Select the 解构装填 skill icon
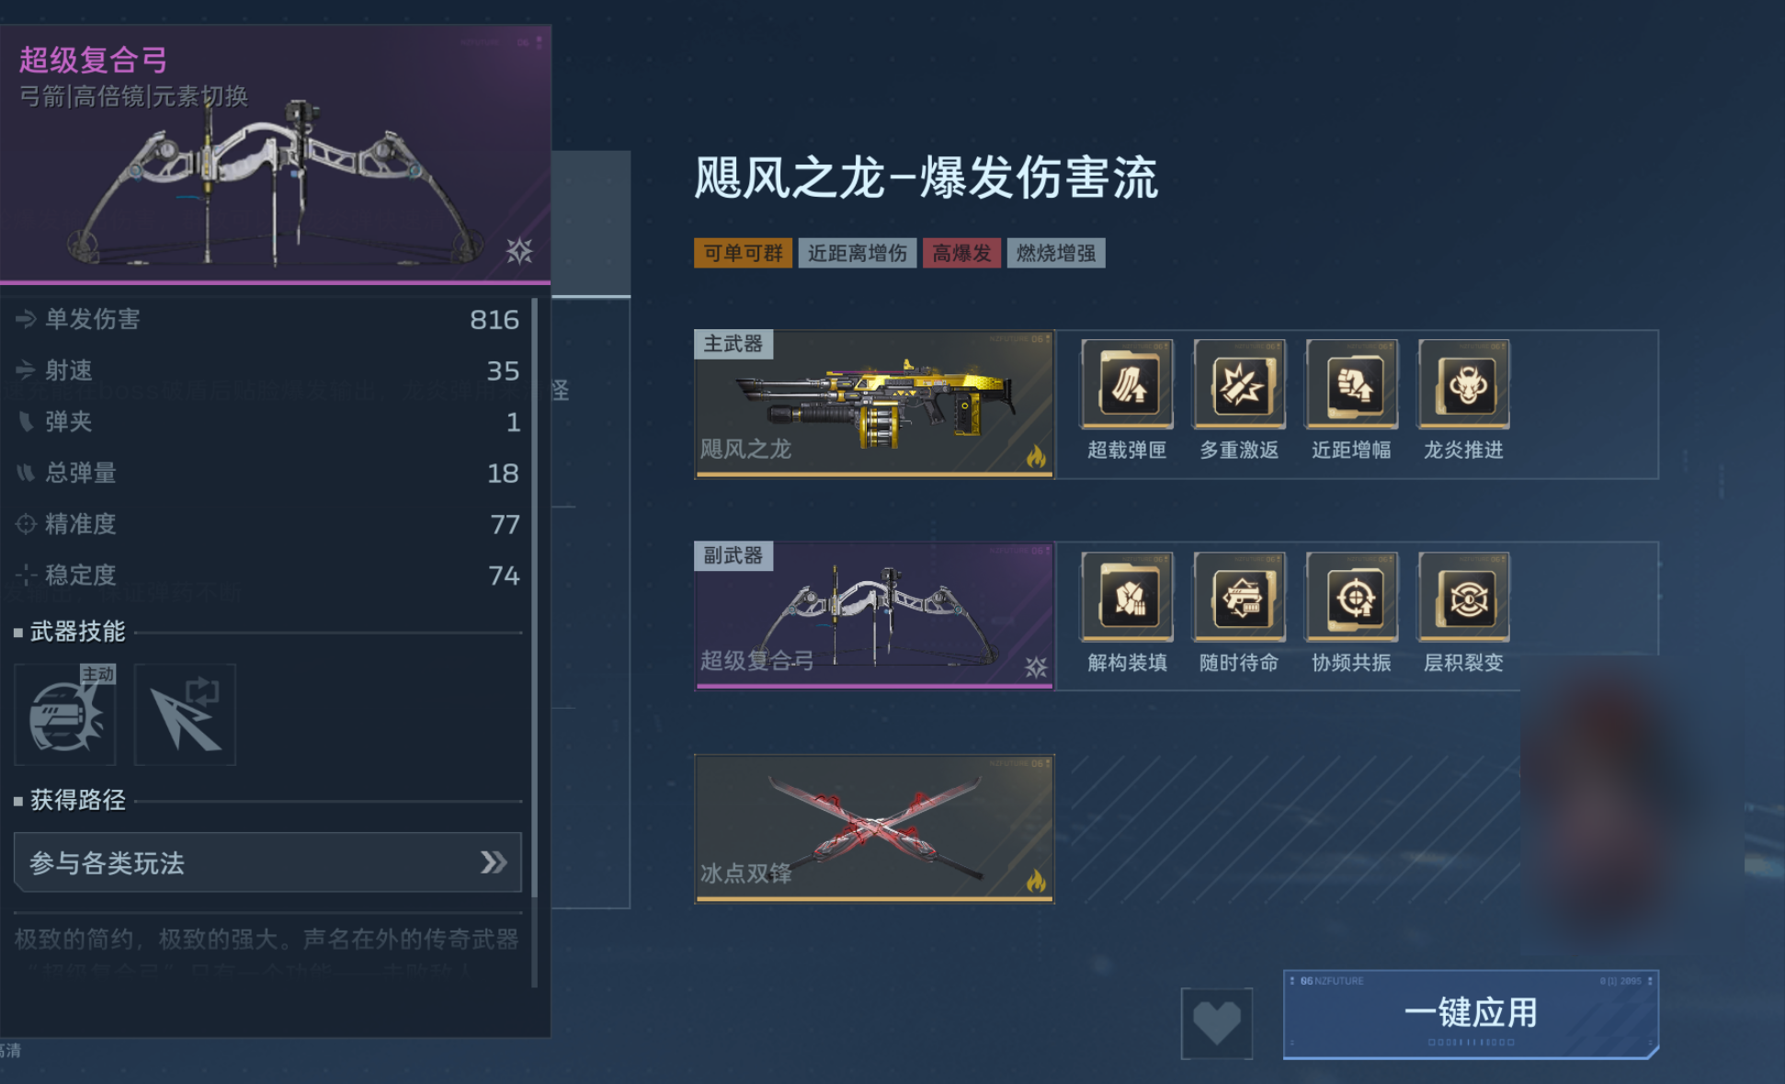This screenshot has width=1785, height=1084. click(x=1127, y=596)
